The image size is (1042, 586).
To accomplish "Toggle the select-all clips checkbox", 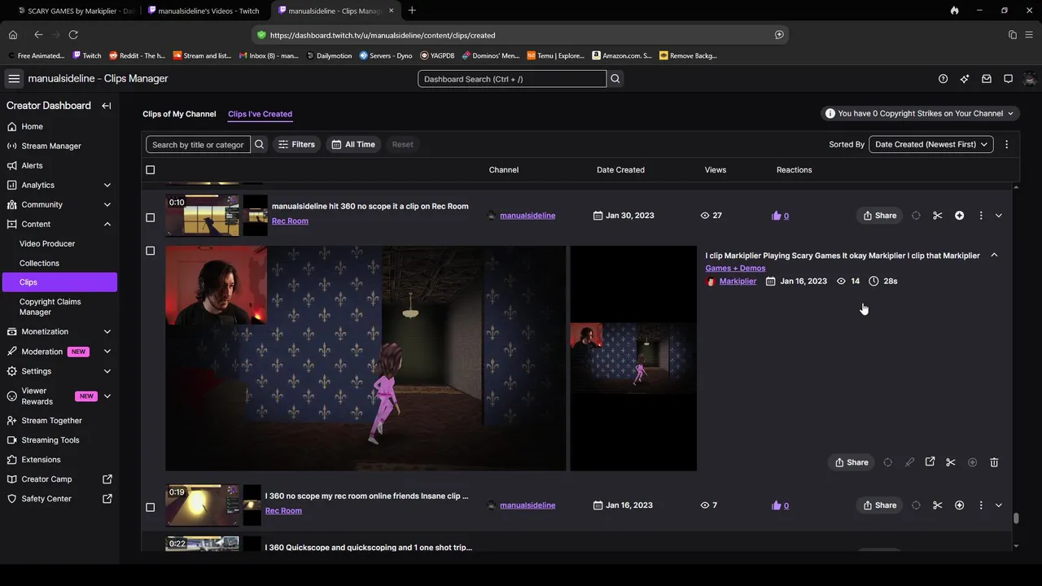I will (150, 170).
